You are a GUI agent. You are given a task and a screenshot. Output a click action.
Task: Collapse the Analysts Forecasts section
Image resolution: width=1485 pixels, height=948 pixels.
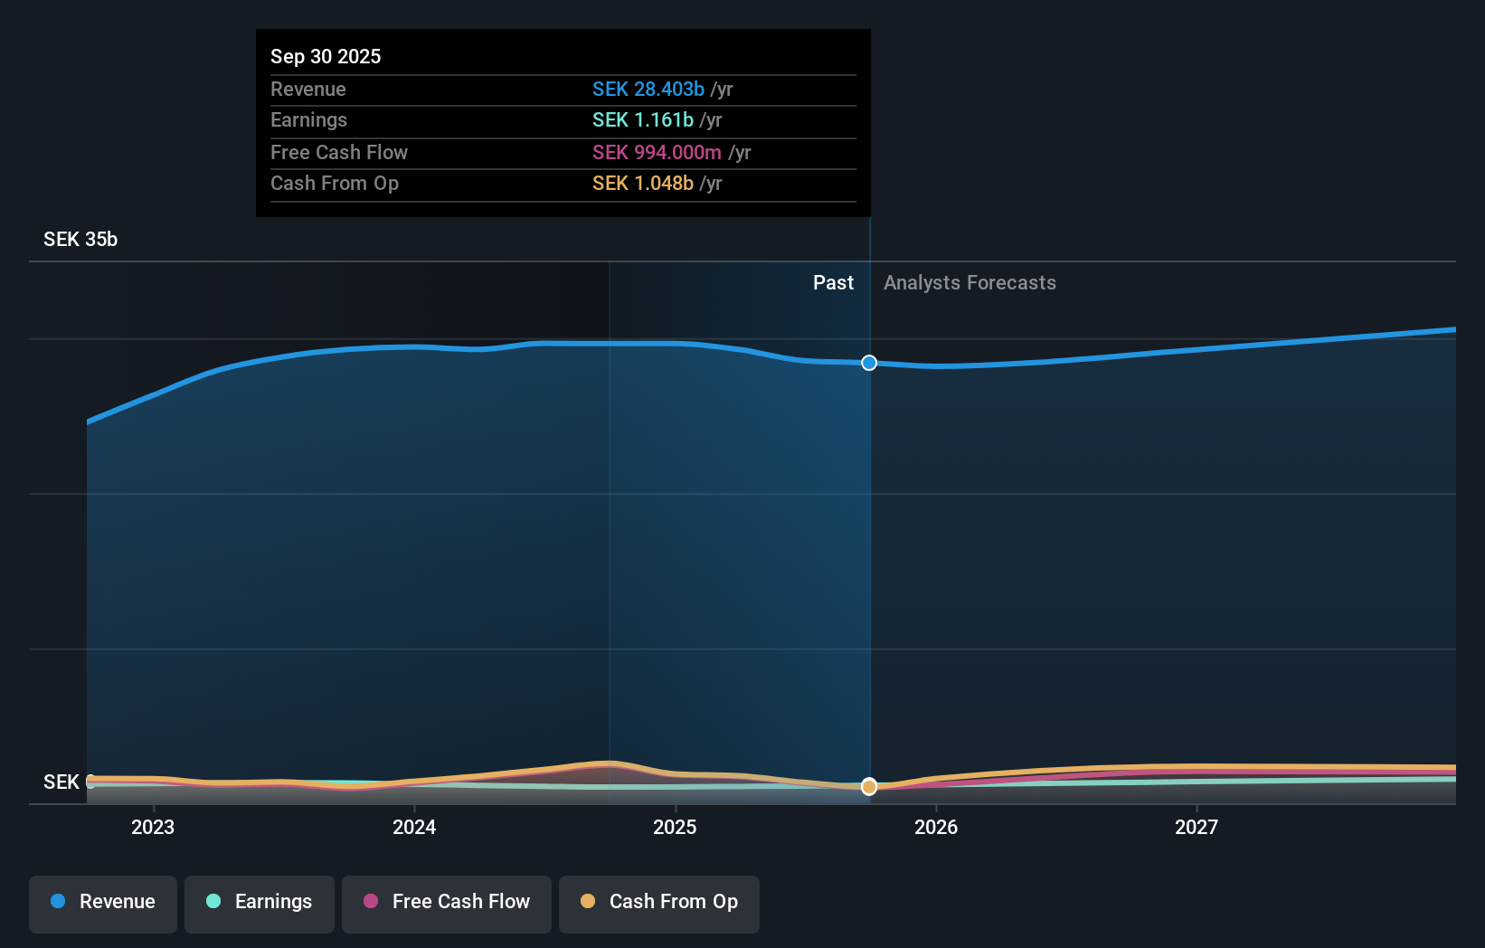click(970, 282)
